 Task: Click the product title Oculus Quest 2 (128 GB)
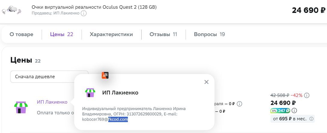pos(94,7)
